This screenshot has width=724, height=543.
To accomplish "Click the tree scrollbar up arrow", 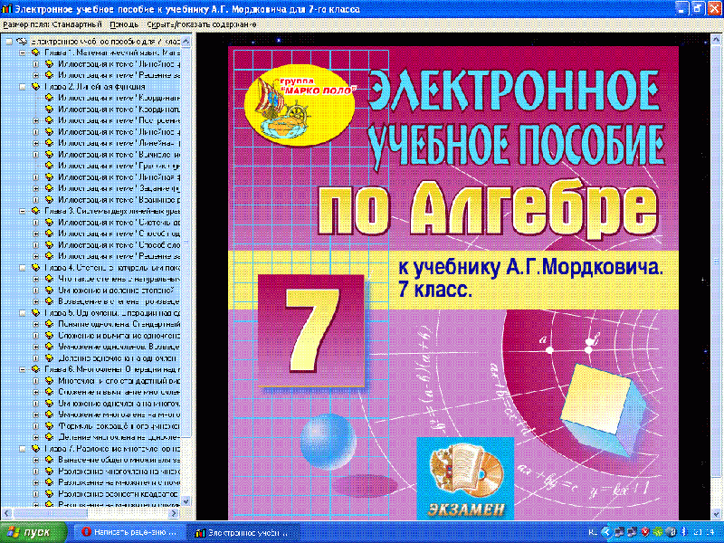I will pos(186,42).
